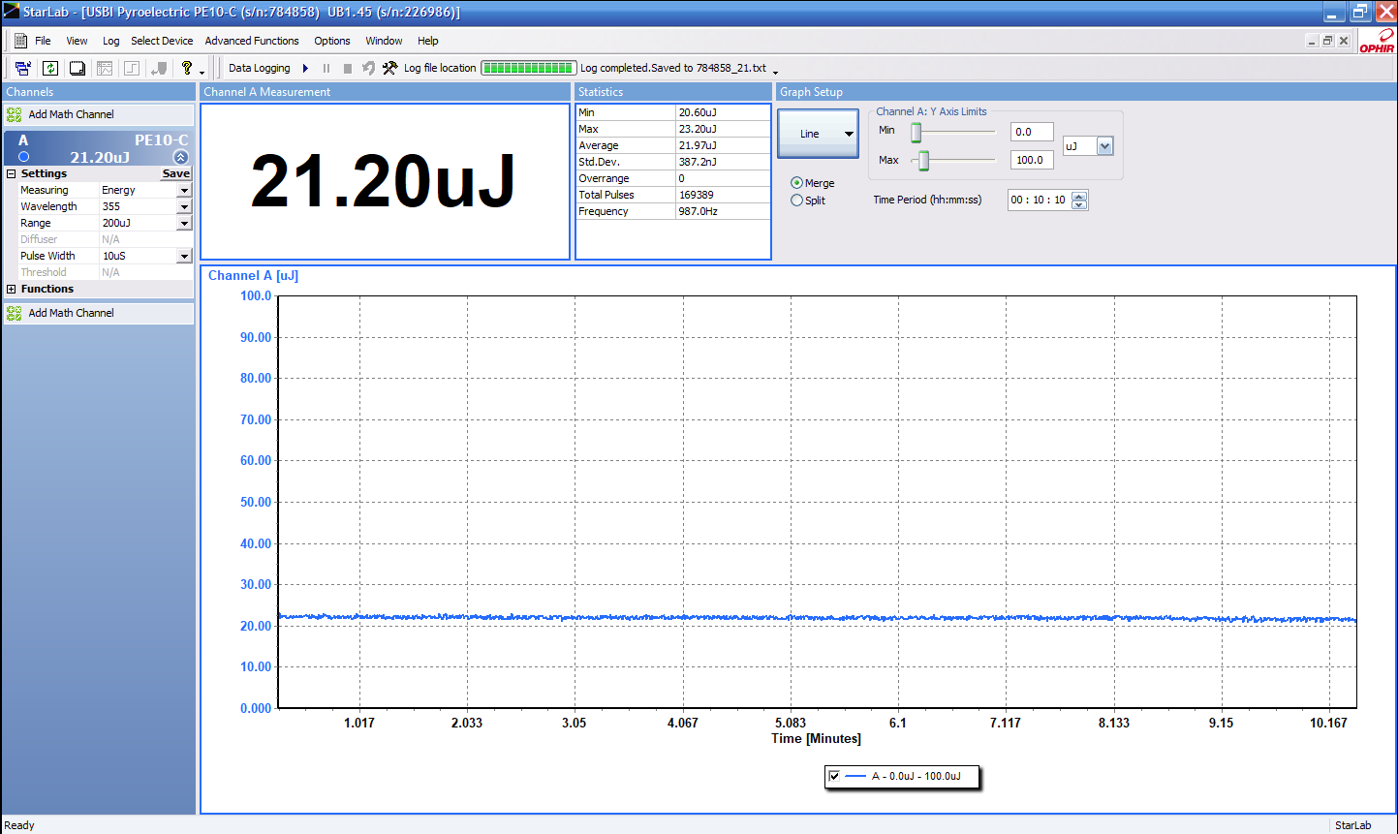This screenshot has width=1398, height=834.
Task: Open the Select Device menu
Action: (162, 41)
